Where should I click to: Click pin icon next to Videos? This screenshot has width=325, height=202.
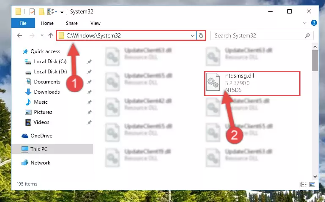click(89, 122)
